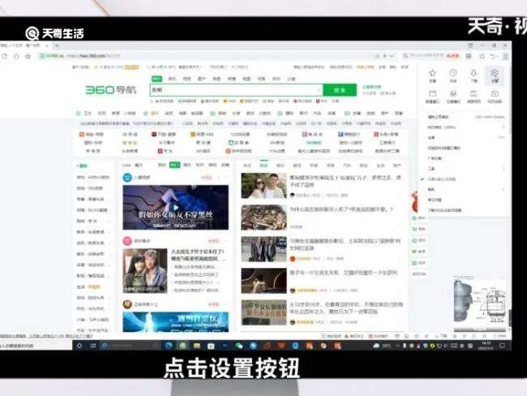Click New Window icon in menu panel
Viewport: 527px width, 396px height.
(433, 97)
